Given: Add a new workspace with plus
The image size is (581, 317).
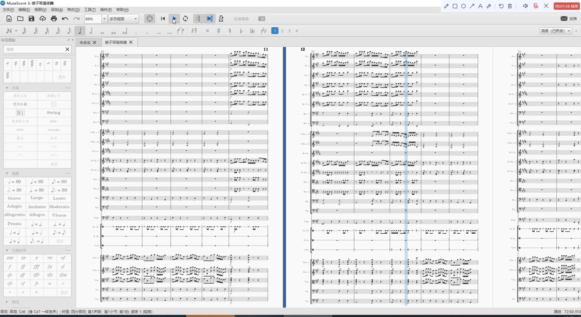Looking at the screenshot, I should click(x=576, y=31).
